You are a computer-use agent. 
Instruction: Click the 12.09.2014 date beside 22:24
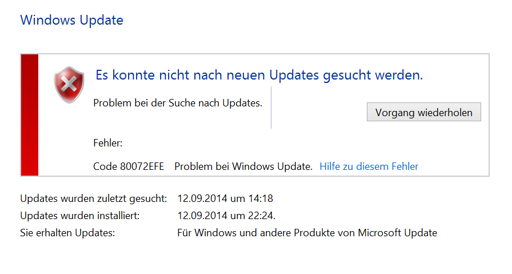tap(202, 216)
